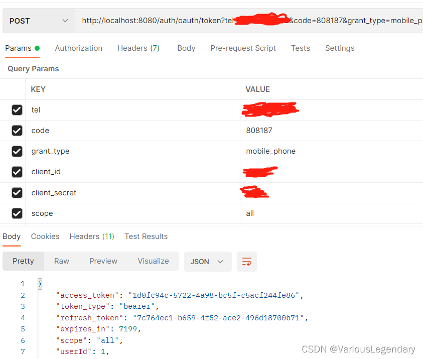Open the response Headers (11) tab
The image size is (423, 359).
coord(92,236)
